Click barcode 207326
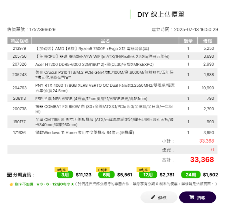The width and height of the screenshot is (225, 210). [19, 64]
